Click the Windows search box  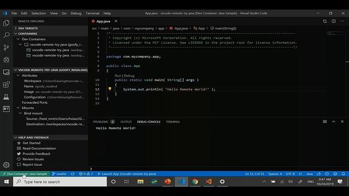pyautogui.click(x=60, y=182)
